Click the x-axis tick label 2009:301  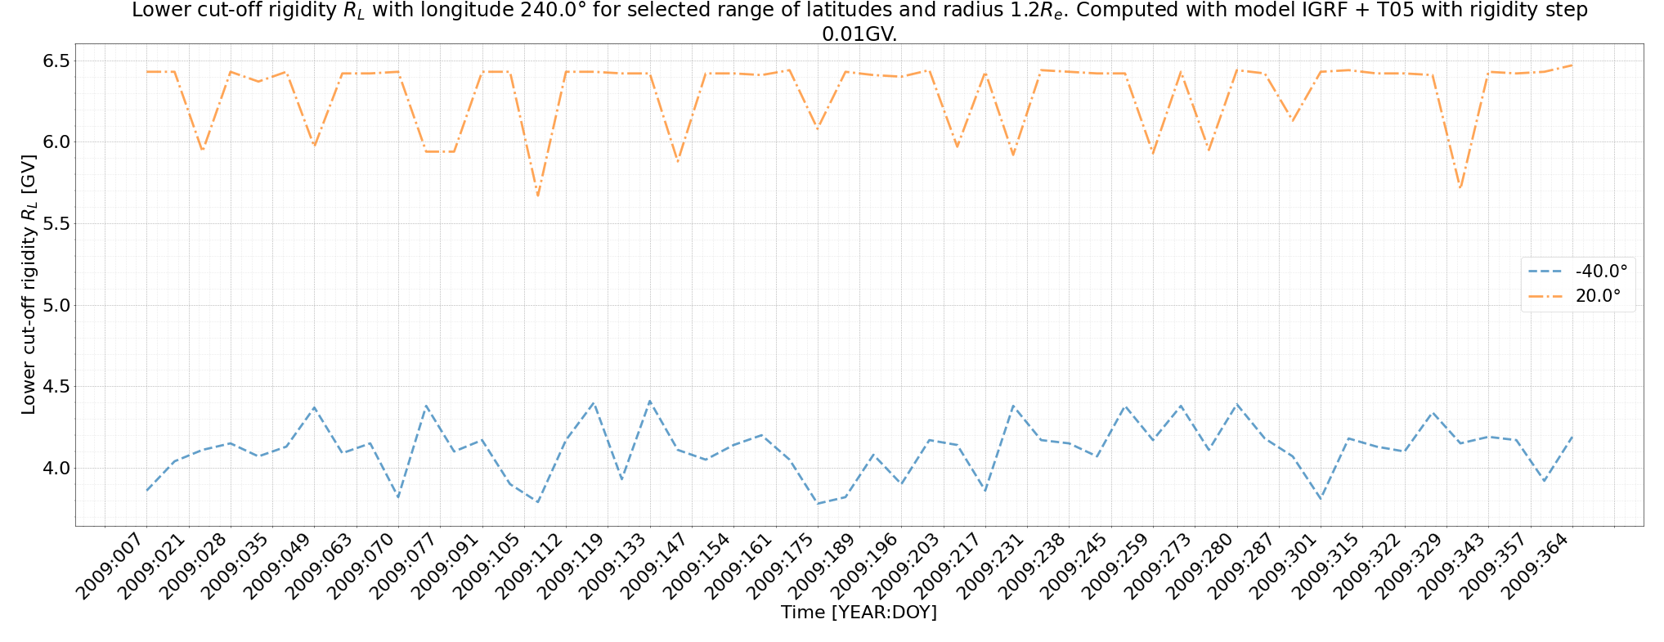click(1285, 566)
